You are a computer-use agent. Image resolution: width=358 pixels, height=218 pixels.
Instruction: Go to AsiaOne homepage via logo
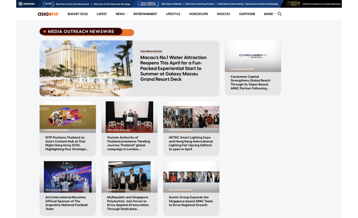click(x=48, y=14)
